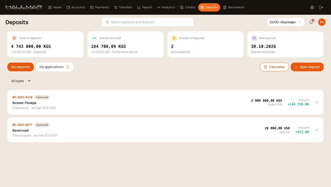
Task: Click the 184 708,09 KGS interest value
Action: tap(108, 46)
